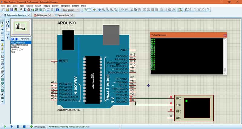Run the simulation with the Play button
The width and height of the screenshot is (242, 129).
point(5,127)
